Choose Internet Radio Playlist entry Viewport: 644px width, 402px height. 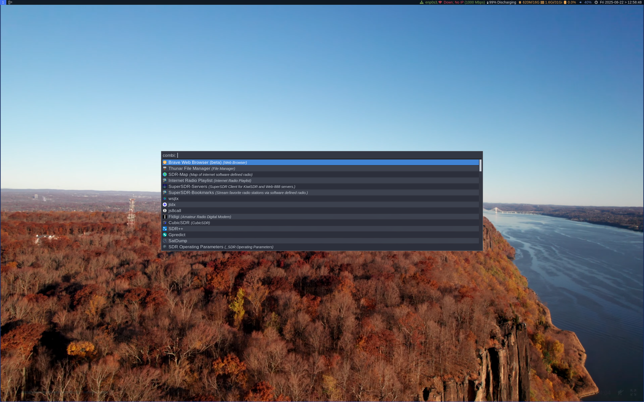pyautogui.click(x=320, y=181)
